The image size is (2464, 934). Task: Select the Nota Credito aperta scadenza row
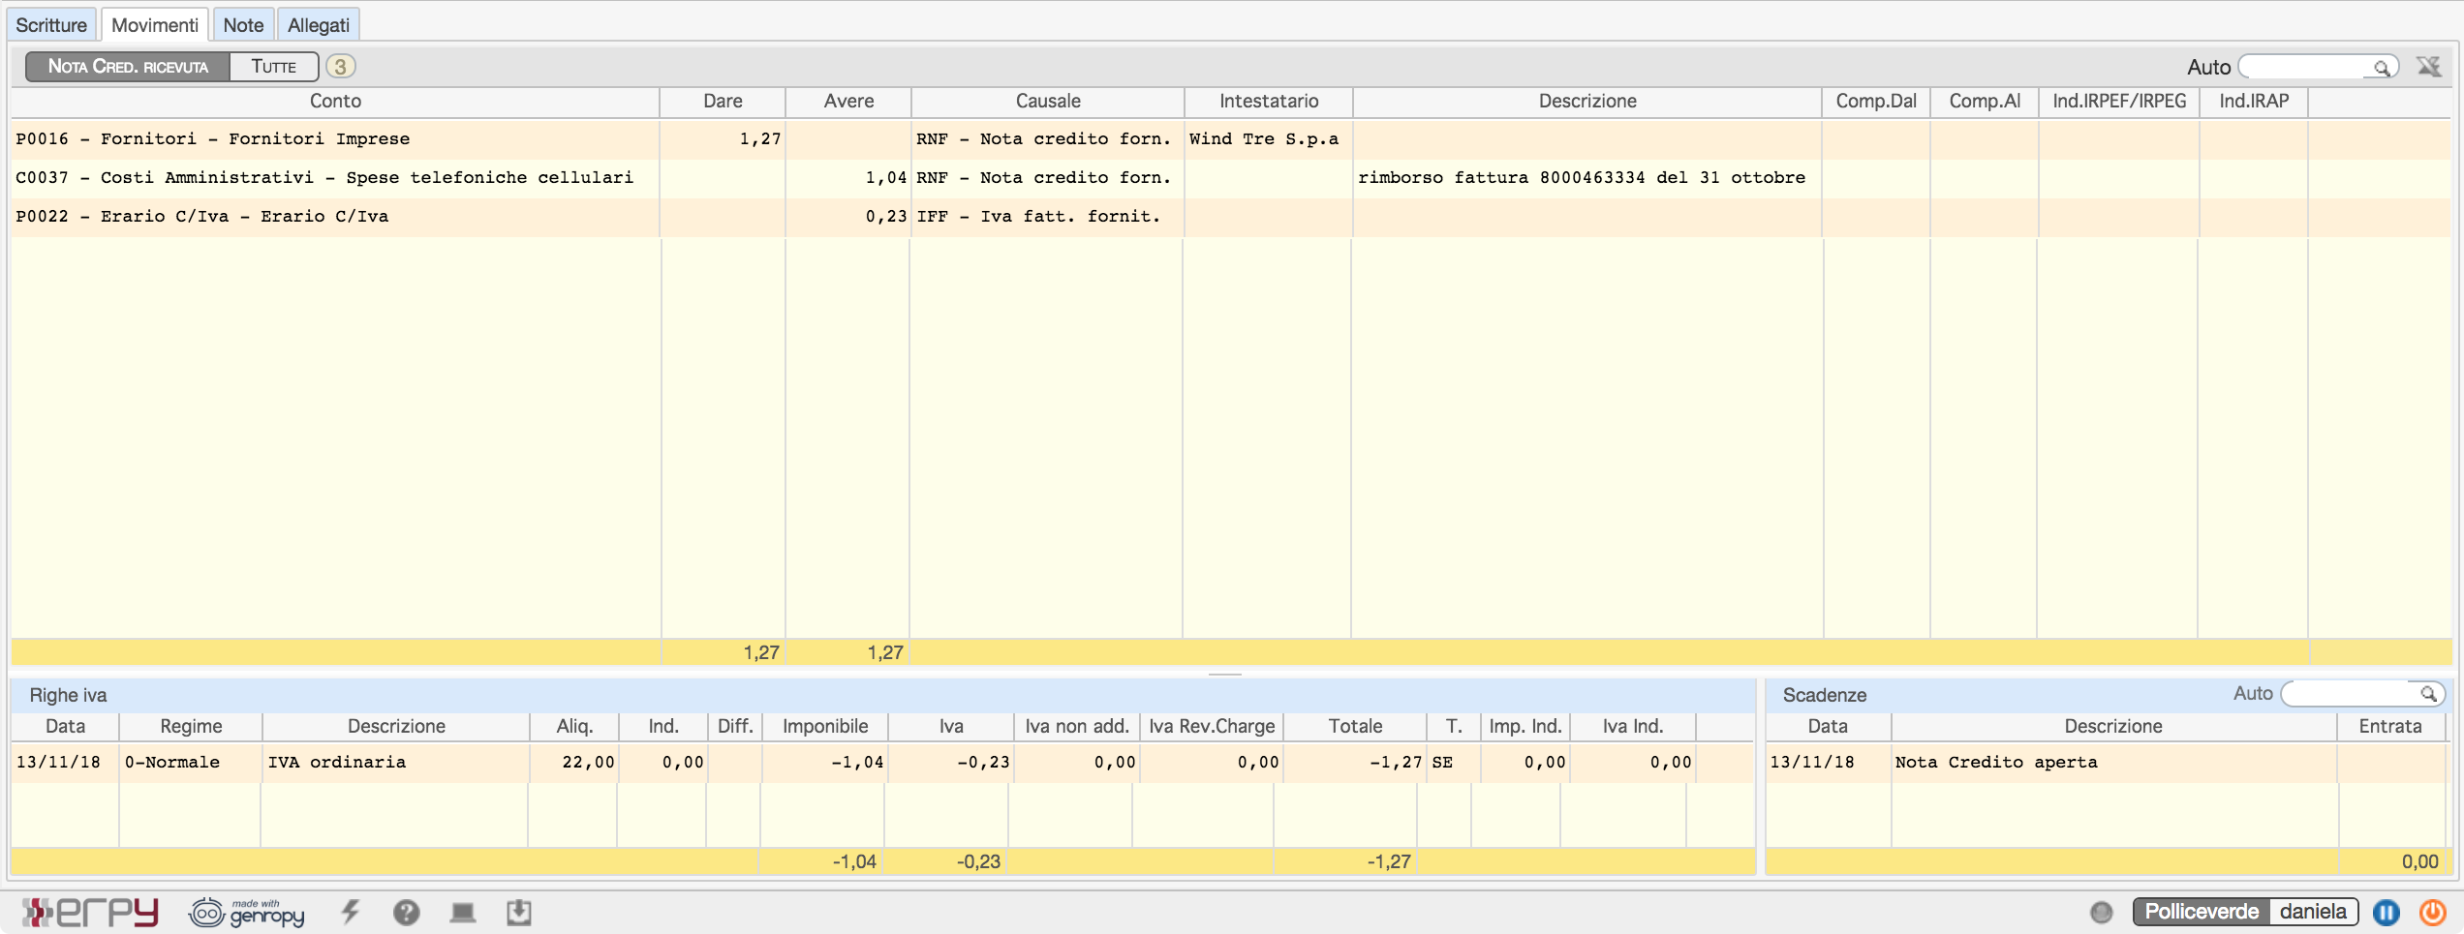pos(2107,763)
